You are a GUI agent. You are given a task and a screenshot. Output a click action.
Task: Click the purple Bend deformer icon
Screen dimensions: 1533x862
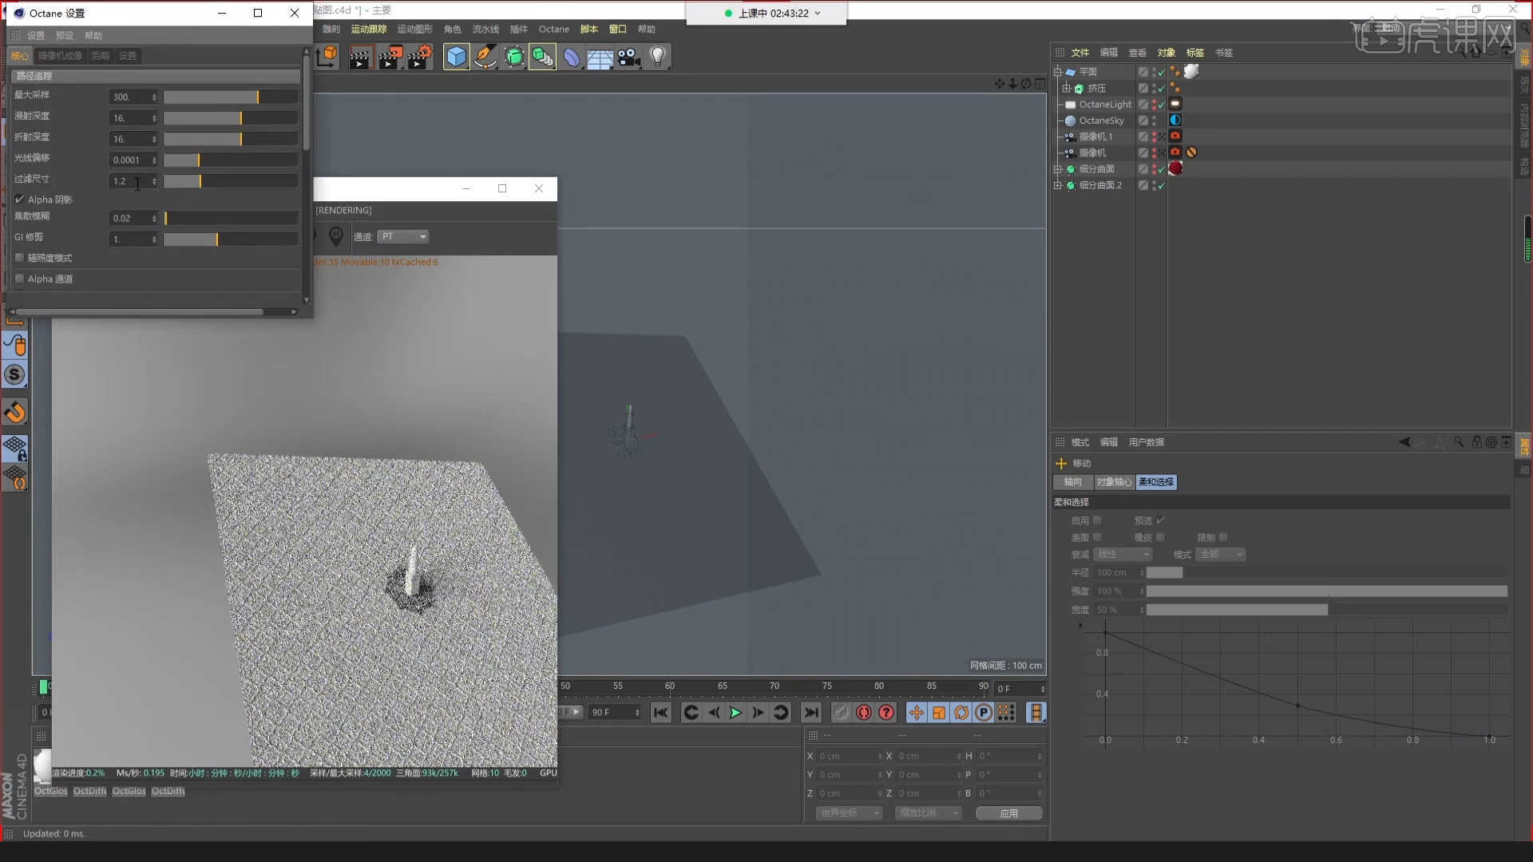click(x=572, y=57)
